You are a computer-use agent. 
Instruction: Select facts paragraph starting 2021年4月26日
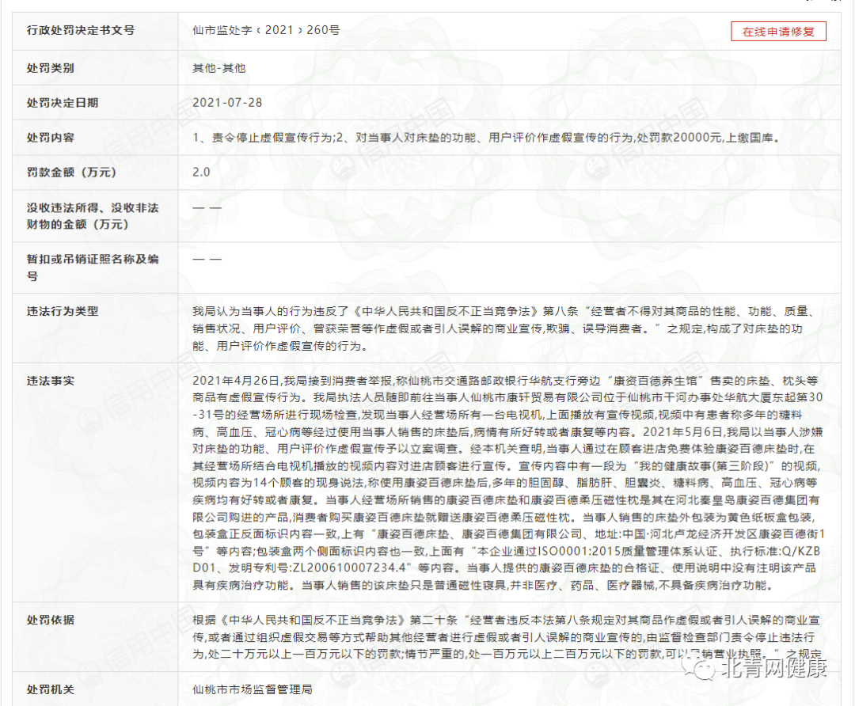(x=508, y=483)
